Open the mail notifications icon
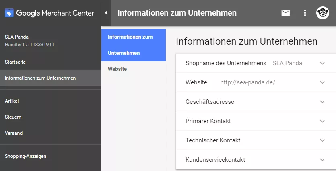The width and height of the screenshot is (336, 171). pos(286,13)
